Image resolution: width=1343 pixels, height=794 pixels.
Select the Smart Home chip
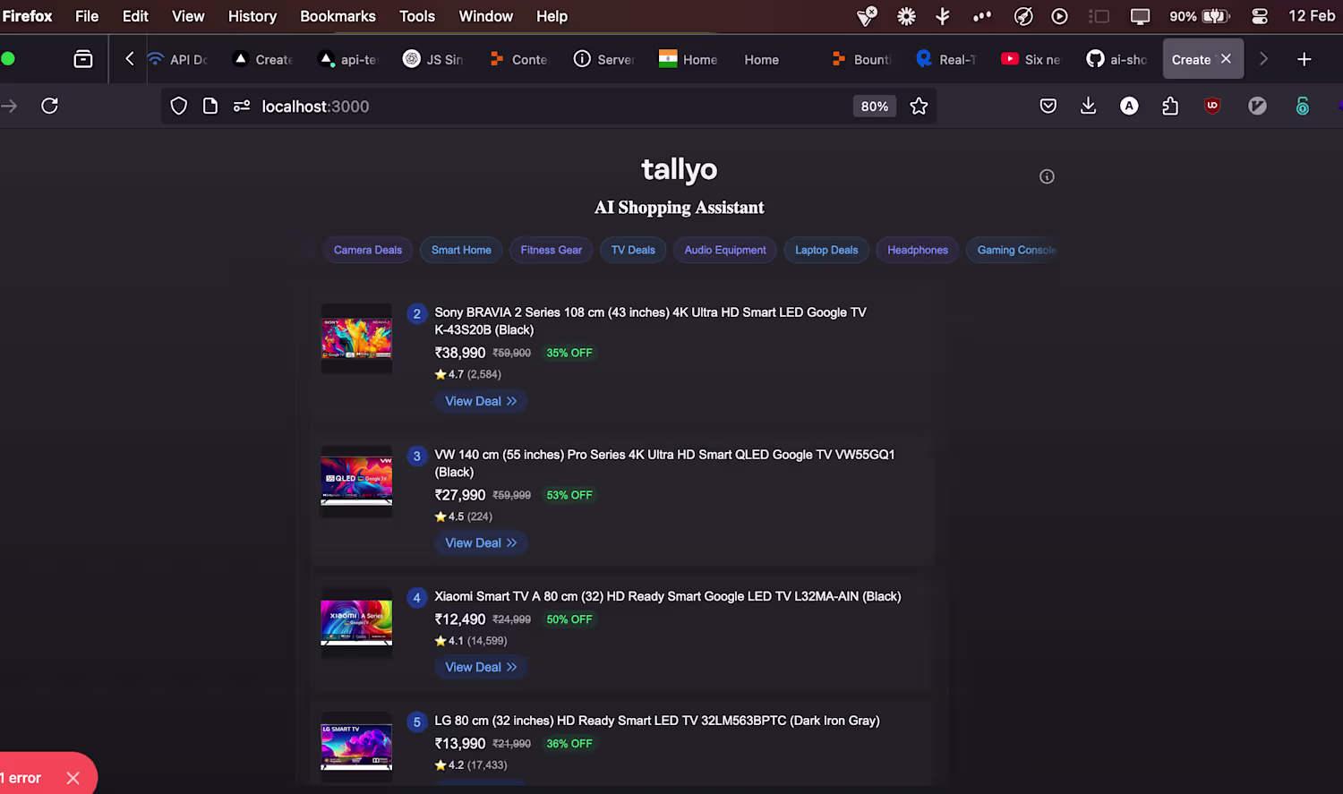pyautogui.click(x=461, y=250)
